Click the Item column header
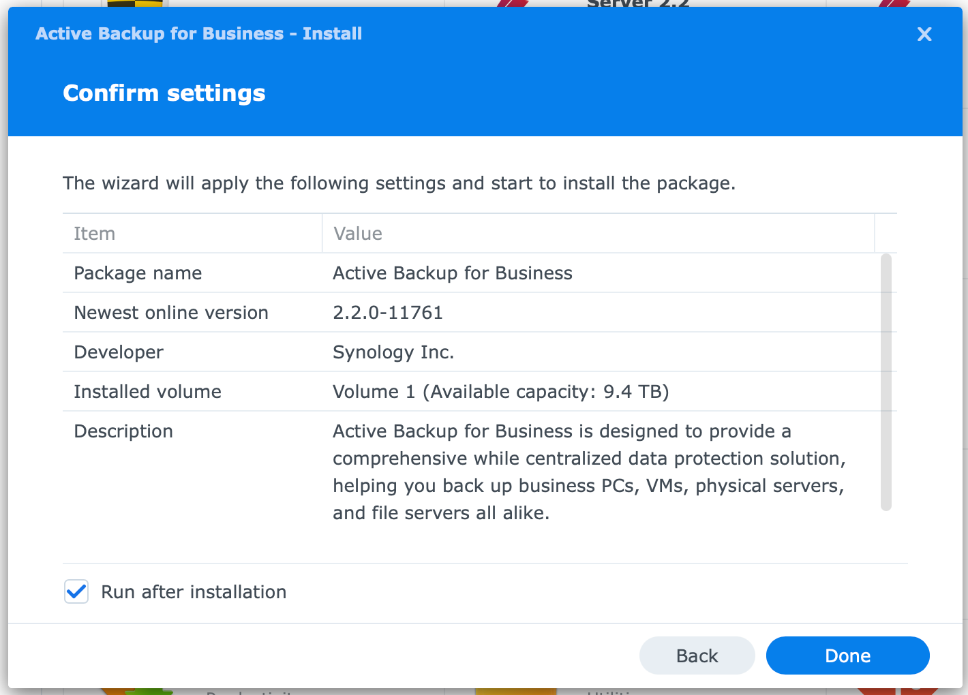Image resolution: width=968 pixels, height=695 pixels. [x=95, y=234]
